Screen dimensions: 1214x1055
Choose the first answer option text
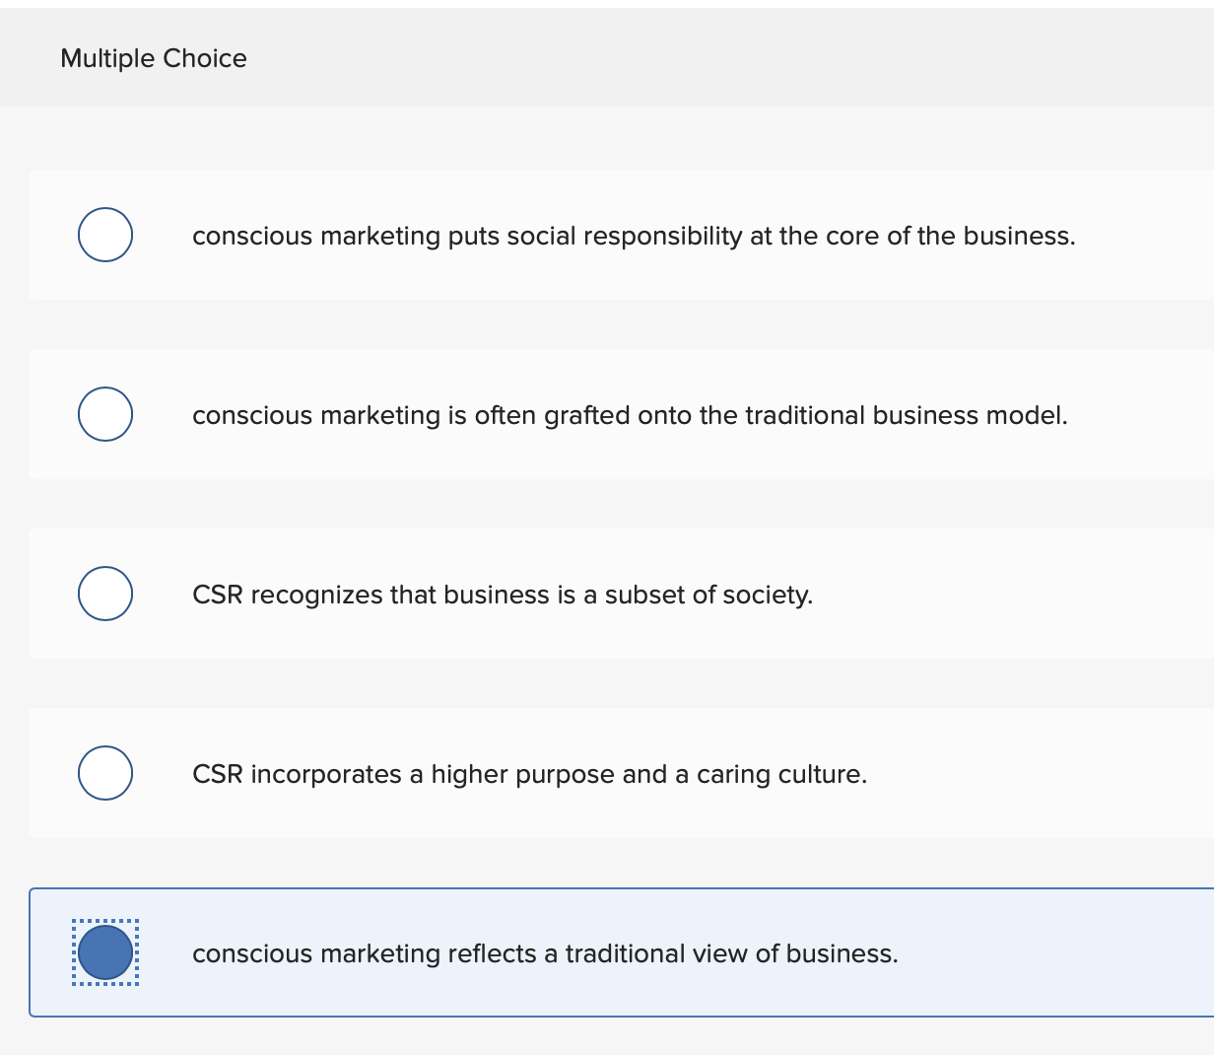tap(634, 236)
